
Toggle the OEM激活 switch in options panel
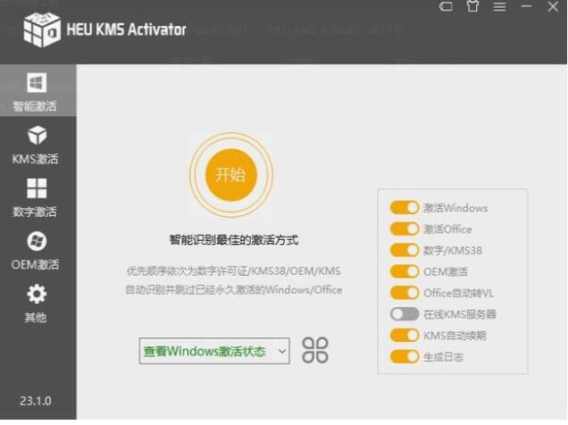click(405, 271)
